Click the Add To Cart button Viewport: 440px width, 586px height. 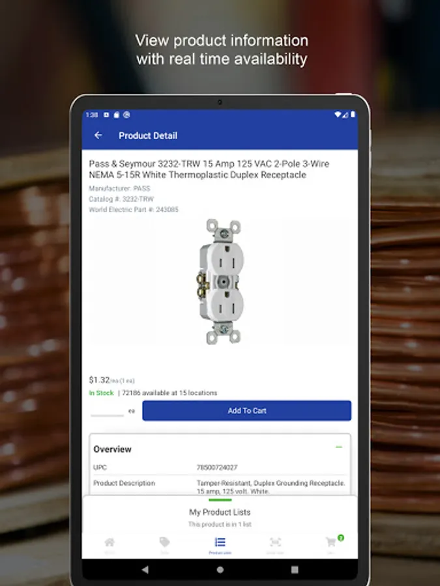pos(246,411)
